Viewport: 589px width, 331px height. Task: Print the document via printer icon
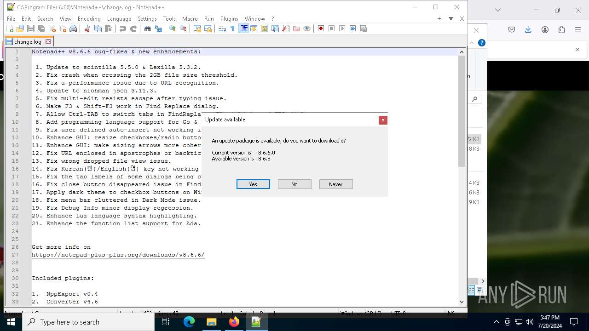pos(73,29)
